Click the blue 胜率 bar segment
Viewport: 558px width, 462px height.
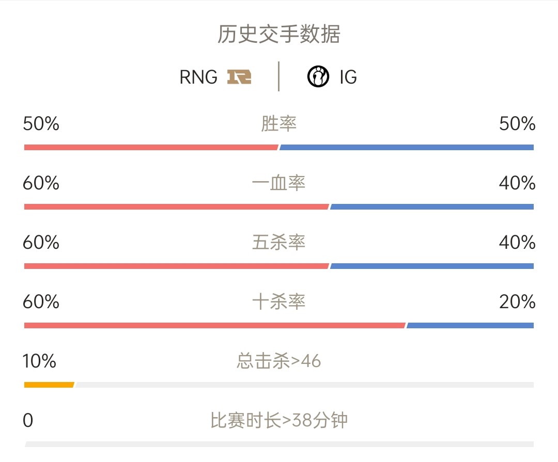click(407, 147)
